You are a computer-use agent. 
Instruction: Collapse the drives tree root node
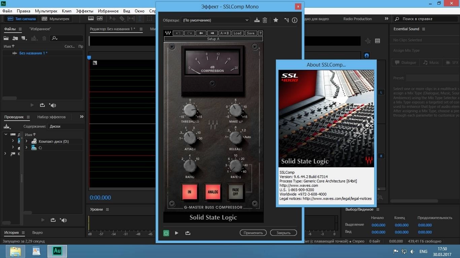pyautogui.click(x=6, y=134)
